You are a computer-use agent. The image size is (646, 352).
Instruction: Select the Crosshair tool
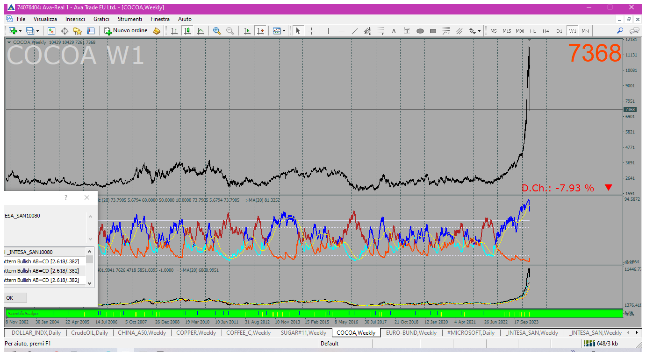pos(311,31)
